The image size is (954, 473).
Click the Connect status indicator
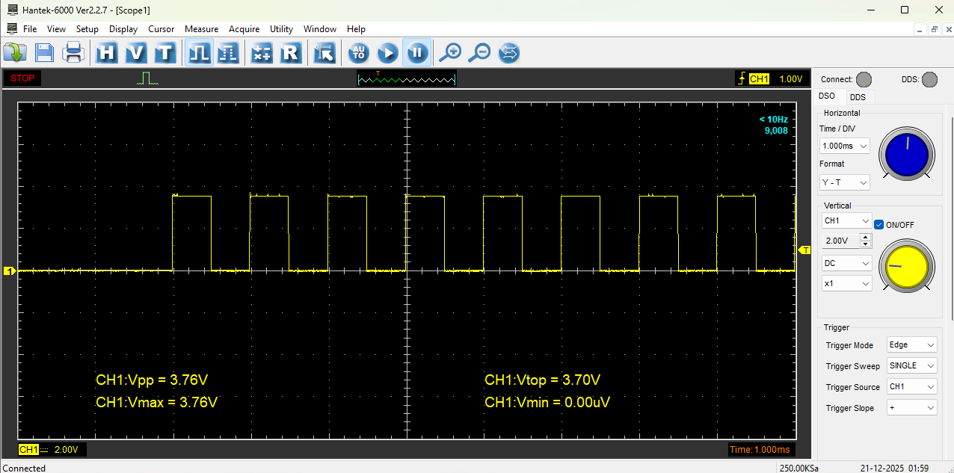point(864,79)
